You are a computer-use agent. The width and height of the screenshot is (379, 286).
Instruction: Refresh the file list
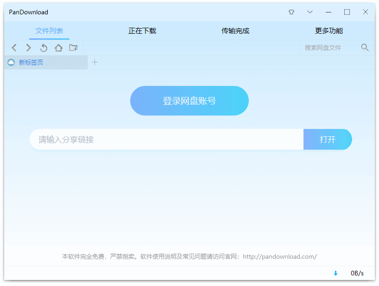point(44,47)
